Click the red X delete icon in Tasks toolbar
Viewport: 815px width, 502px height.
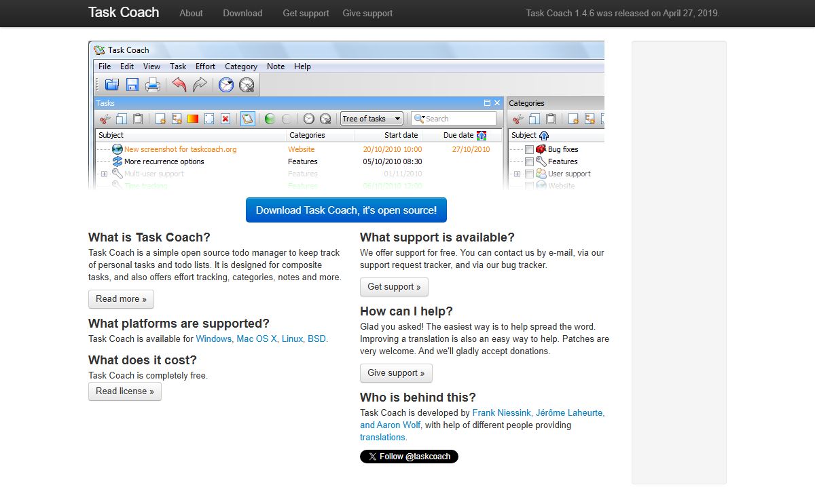(225, 119)
